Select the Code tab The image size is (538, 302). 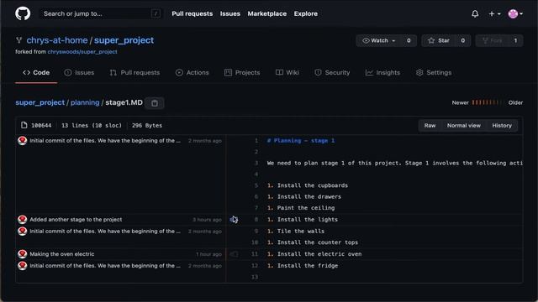click(x=36, y=73)
